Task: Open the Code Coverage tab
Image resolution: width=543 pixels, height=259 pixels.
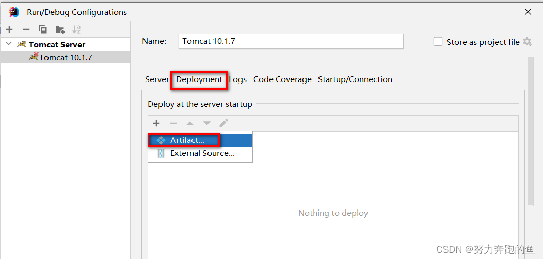Action: click(x=282, y=79)
